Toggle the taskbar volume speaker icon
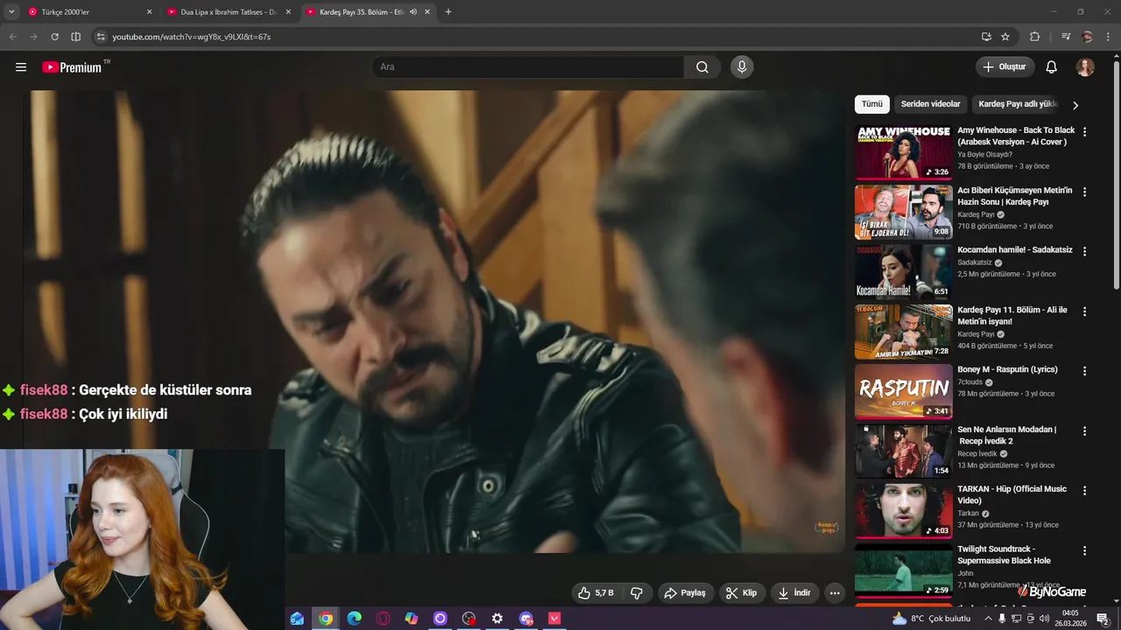The image size is (1121, 630). 1044,619
